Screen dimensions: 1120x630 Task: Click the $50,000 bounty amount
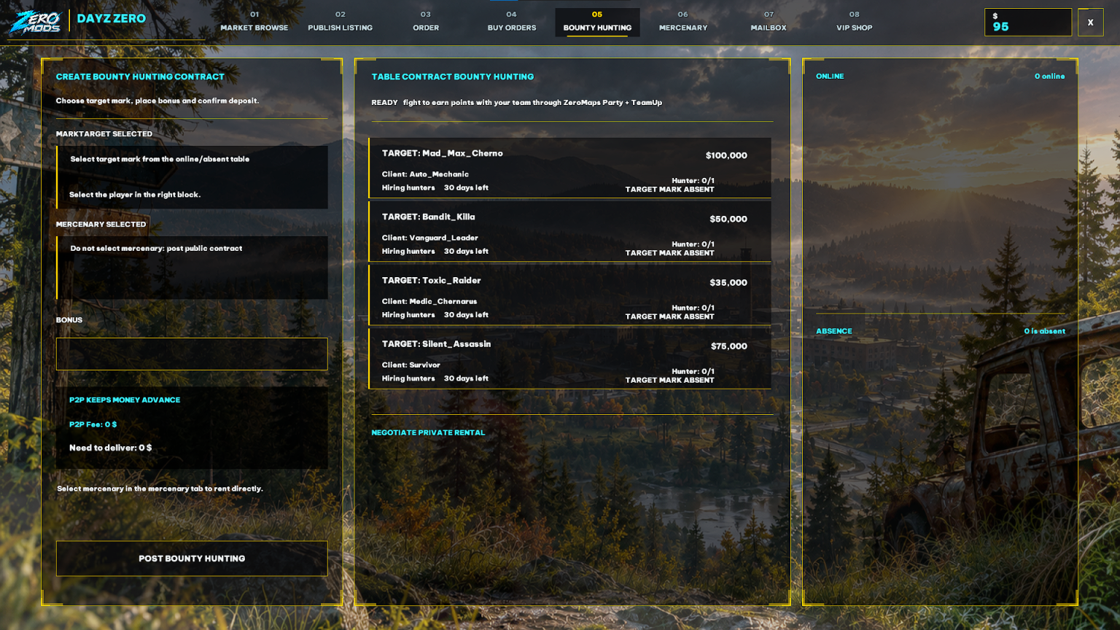(x=728, y=219)
